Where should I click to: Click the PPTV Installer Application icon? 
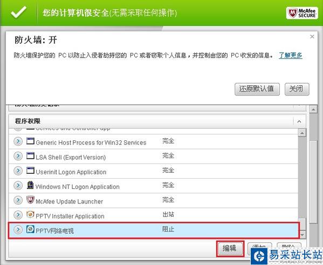click(30, 214)
